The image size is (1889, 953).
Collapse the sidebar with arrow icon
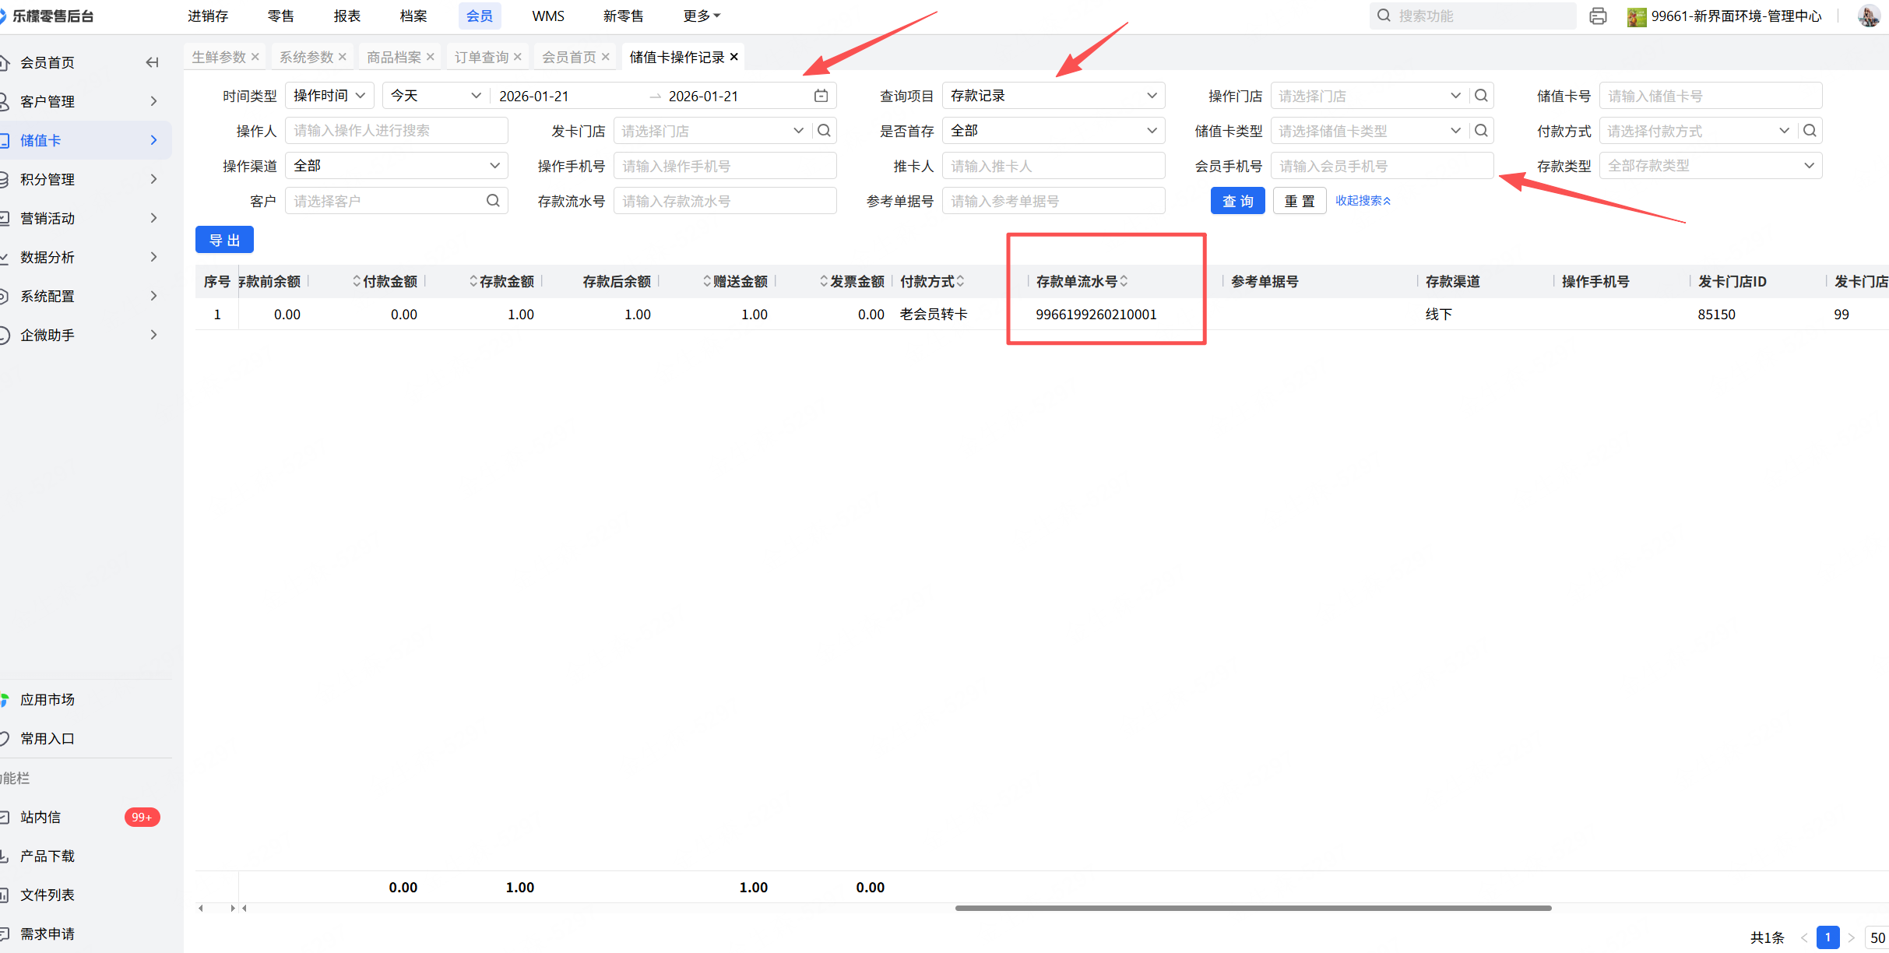coord(153,62)
